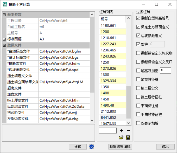Enable 仅显示加桩 option
The width and height of the screenshot is (177, 153).
click(x=138, y=123)
